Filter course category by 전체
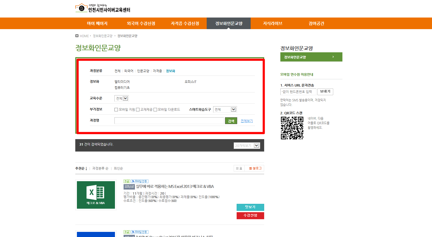 click(117, 71)
